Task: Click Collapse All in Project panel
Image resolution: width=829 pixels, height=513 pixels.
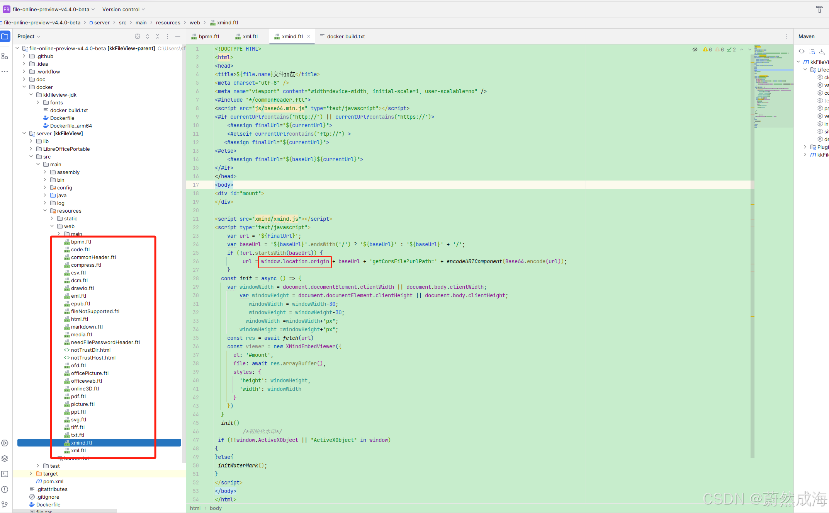Action: [x=158, y=36]
